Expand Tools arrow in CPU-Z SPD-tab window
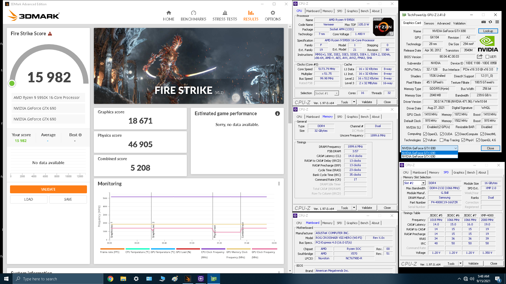The width and height of the screenshot is (506, 284). click(x=460, y=263)
